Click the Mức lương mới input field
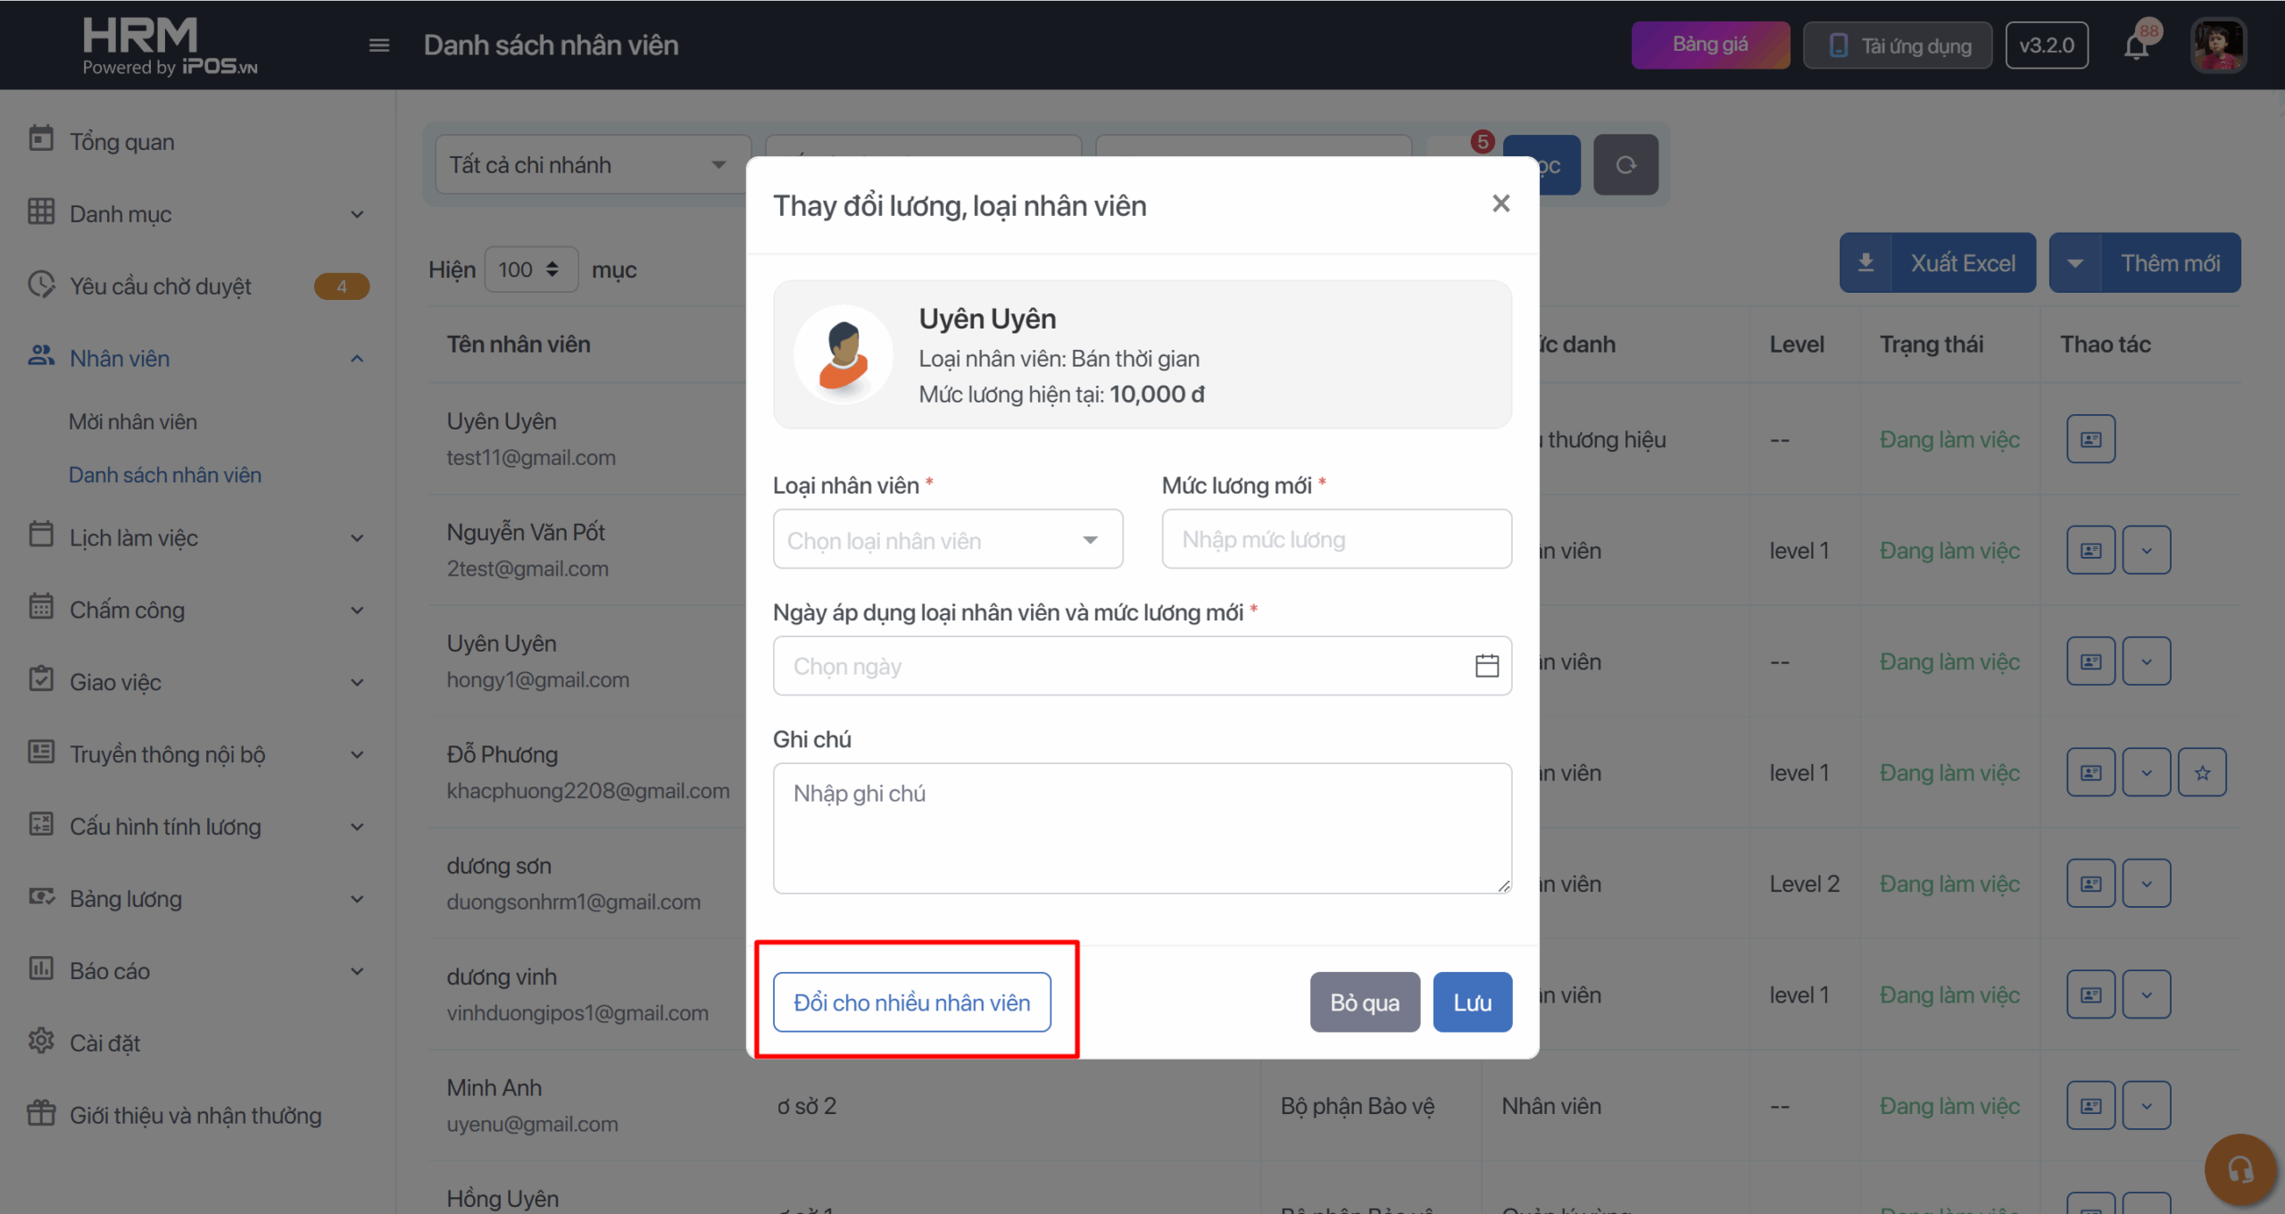 tap(1336, 540)
